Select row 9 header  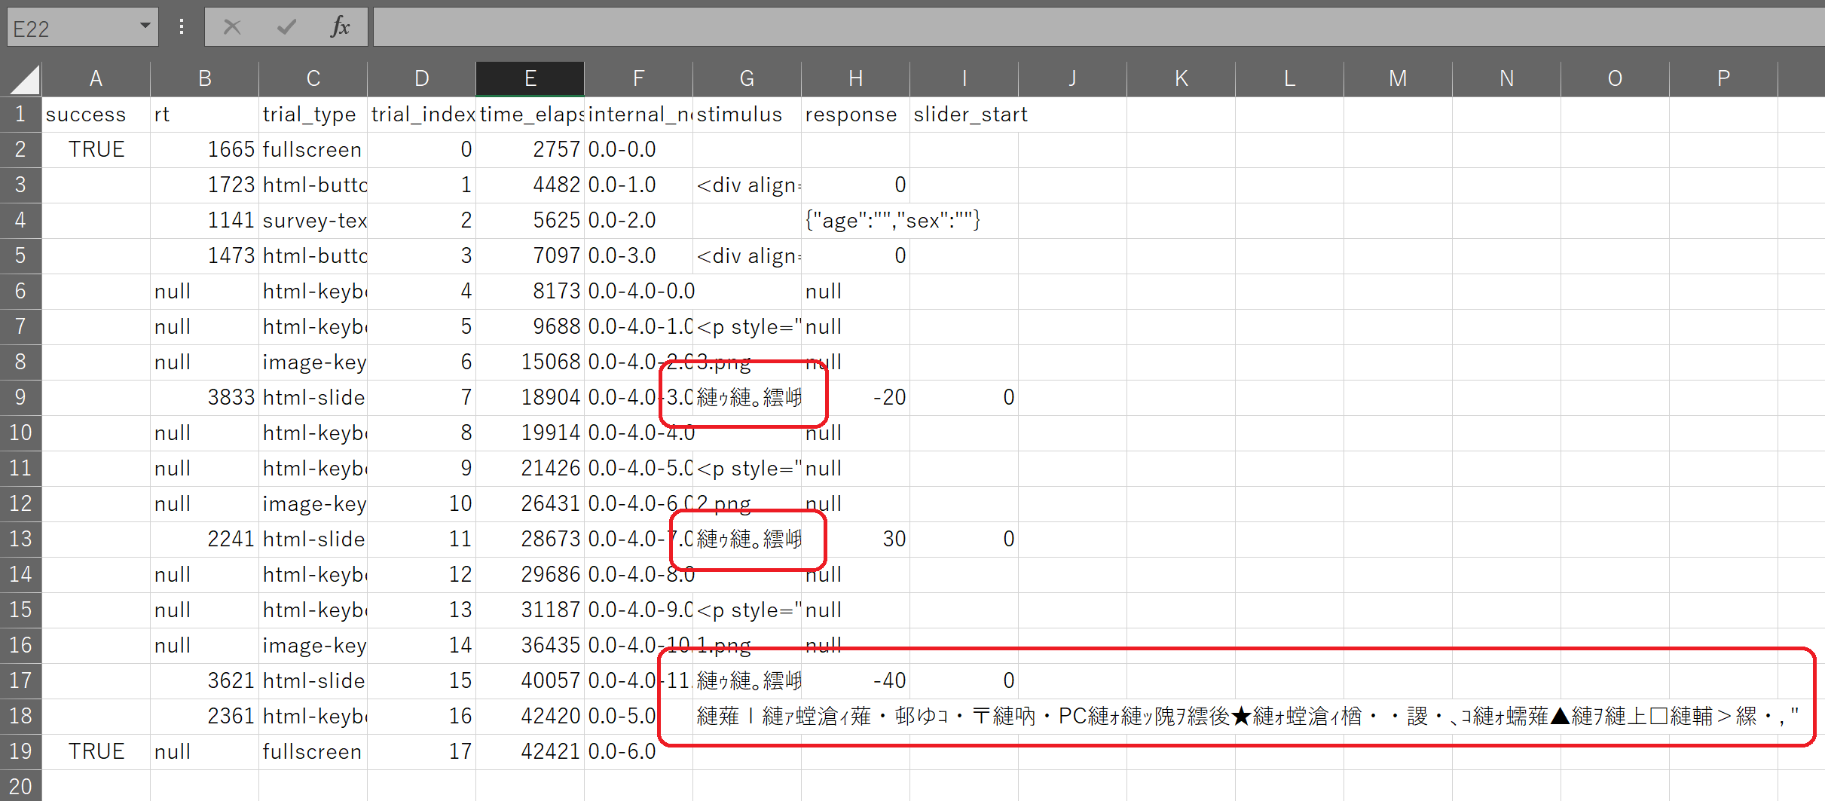(x=21, y=397)
